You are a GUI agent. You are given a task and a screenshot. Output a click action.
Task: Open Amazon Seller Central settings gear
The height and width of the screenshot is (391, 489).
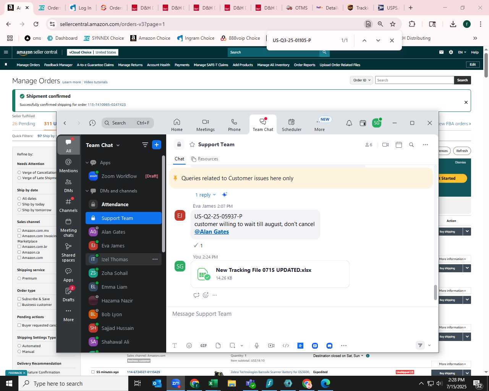[451, 52]
